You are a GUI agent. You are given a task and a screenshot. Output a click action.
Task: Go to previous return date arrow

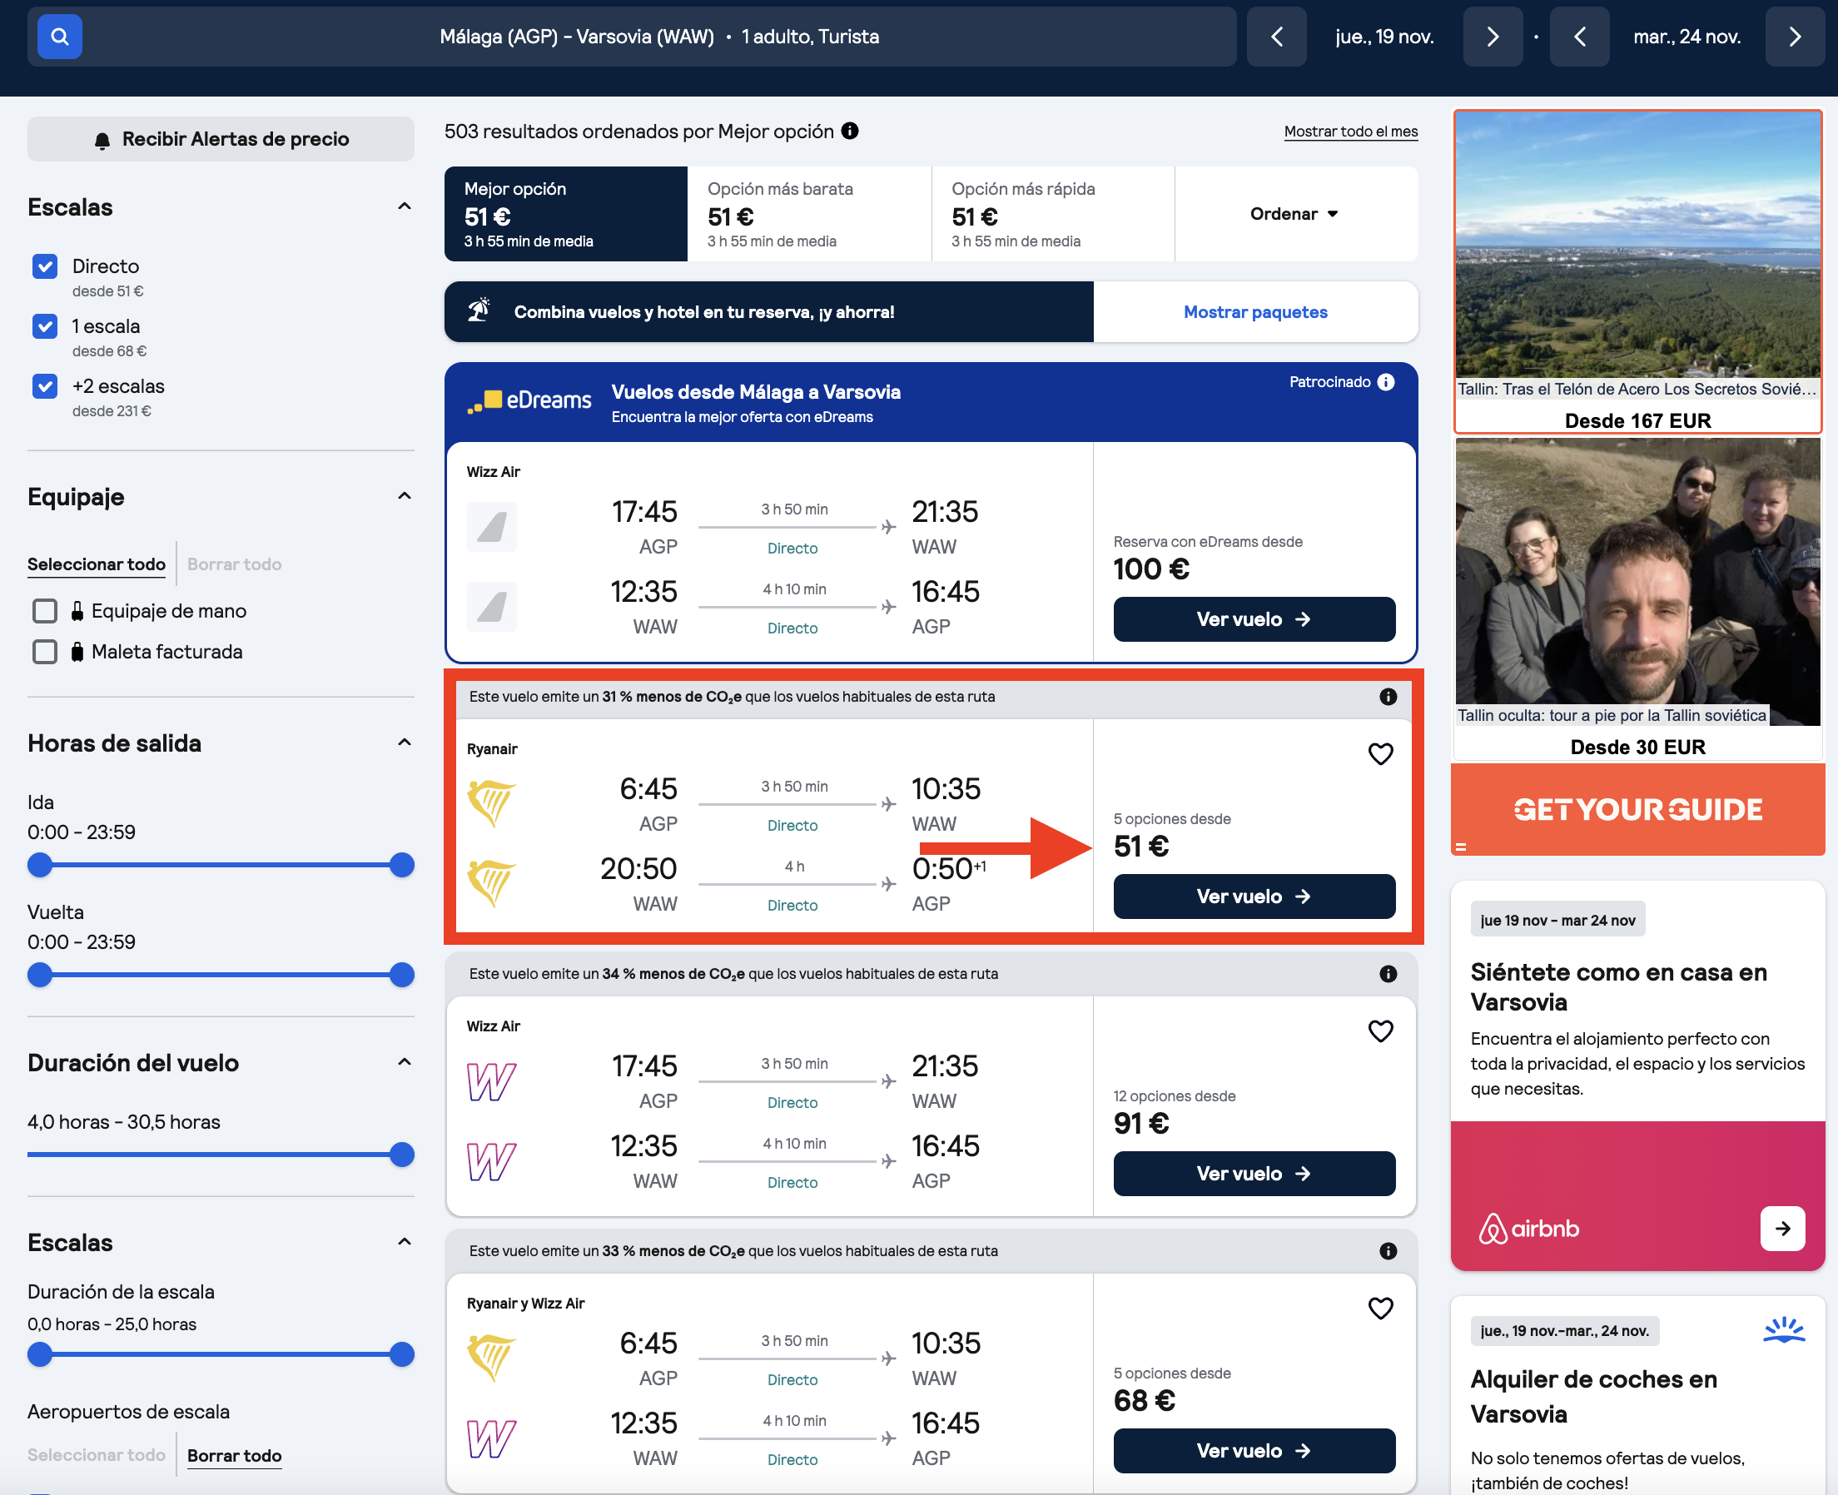click(1579, 36)
